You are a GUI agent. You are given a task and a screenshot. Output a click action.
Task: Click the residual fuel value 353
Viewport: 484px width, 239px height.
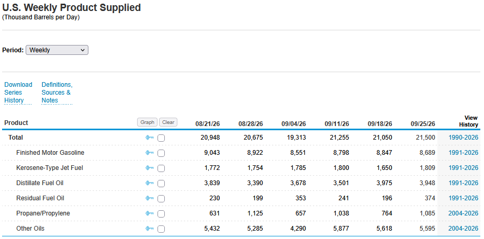(300, 198)
